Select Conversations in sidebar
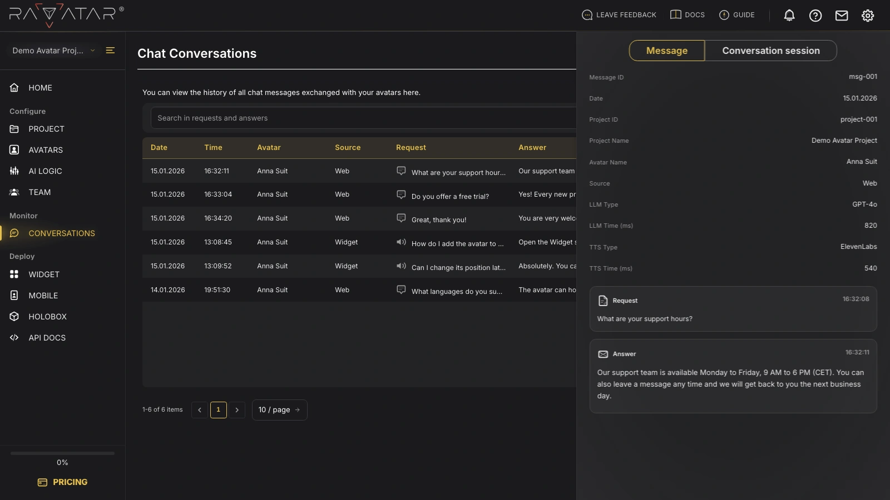The height and width of the screenshot is (500, 890). [x=62, y=233]
